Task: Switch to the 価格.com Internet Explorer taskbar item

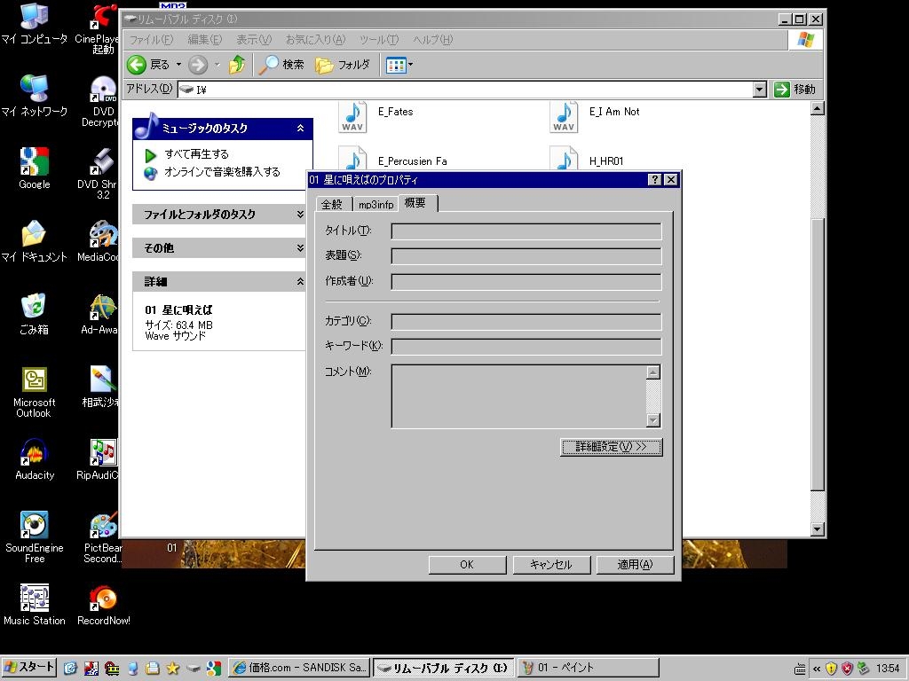Action: pyautogui.click(x=299, y=668)
